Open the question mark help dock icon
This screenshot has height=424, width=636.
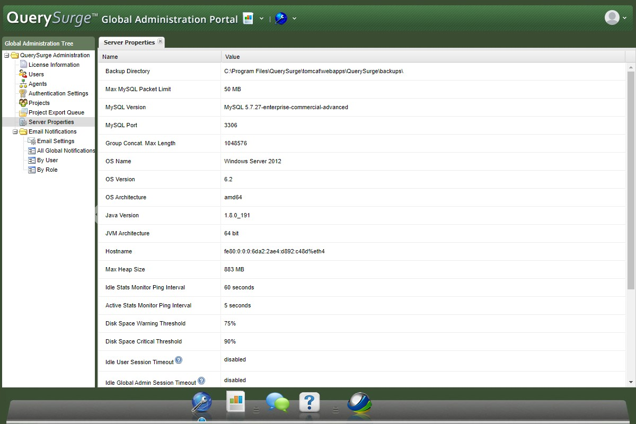(x=310, y=403)
